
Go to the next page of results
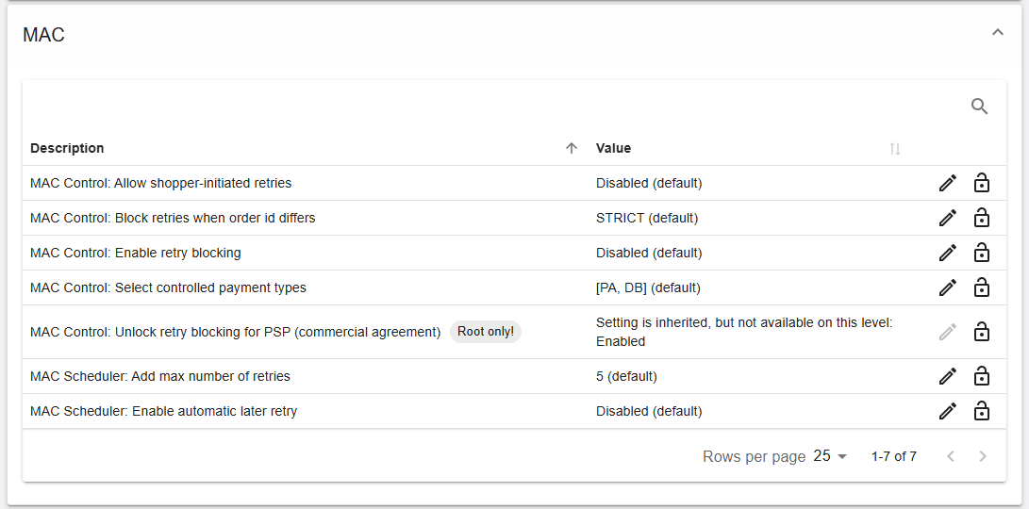[983, 456]
